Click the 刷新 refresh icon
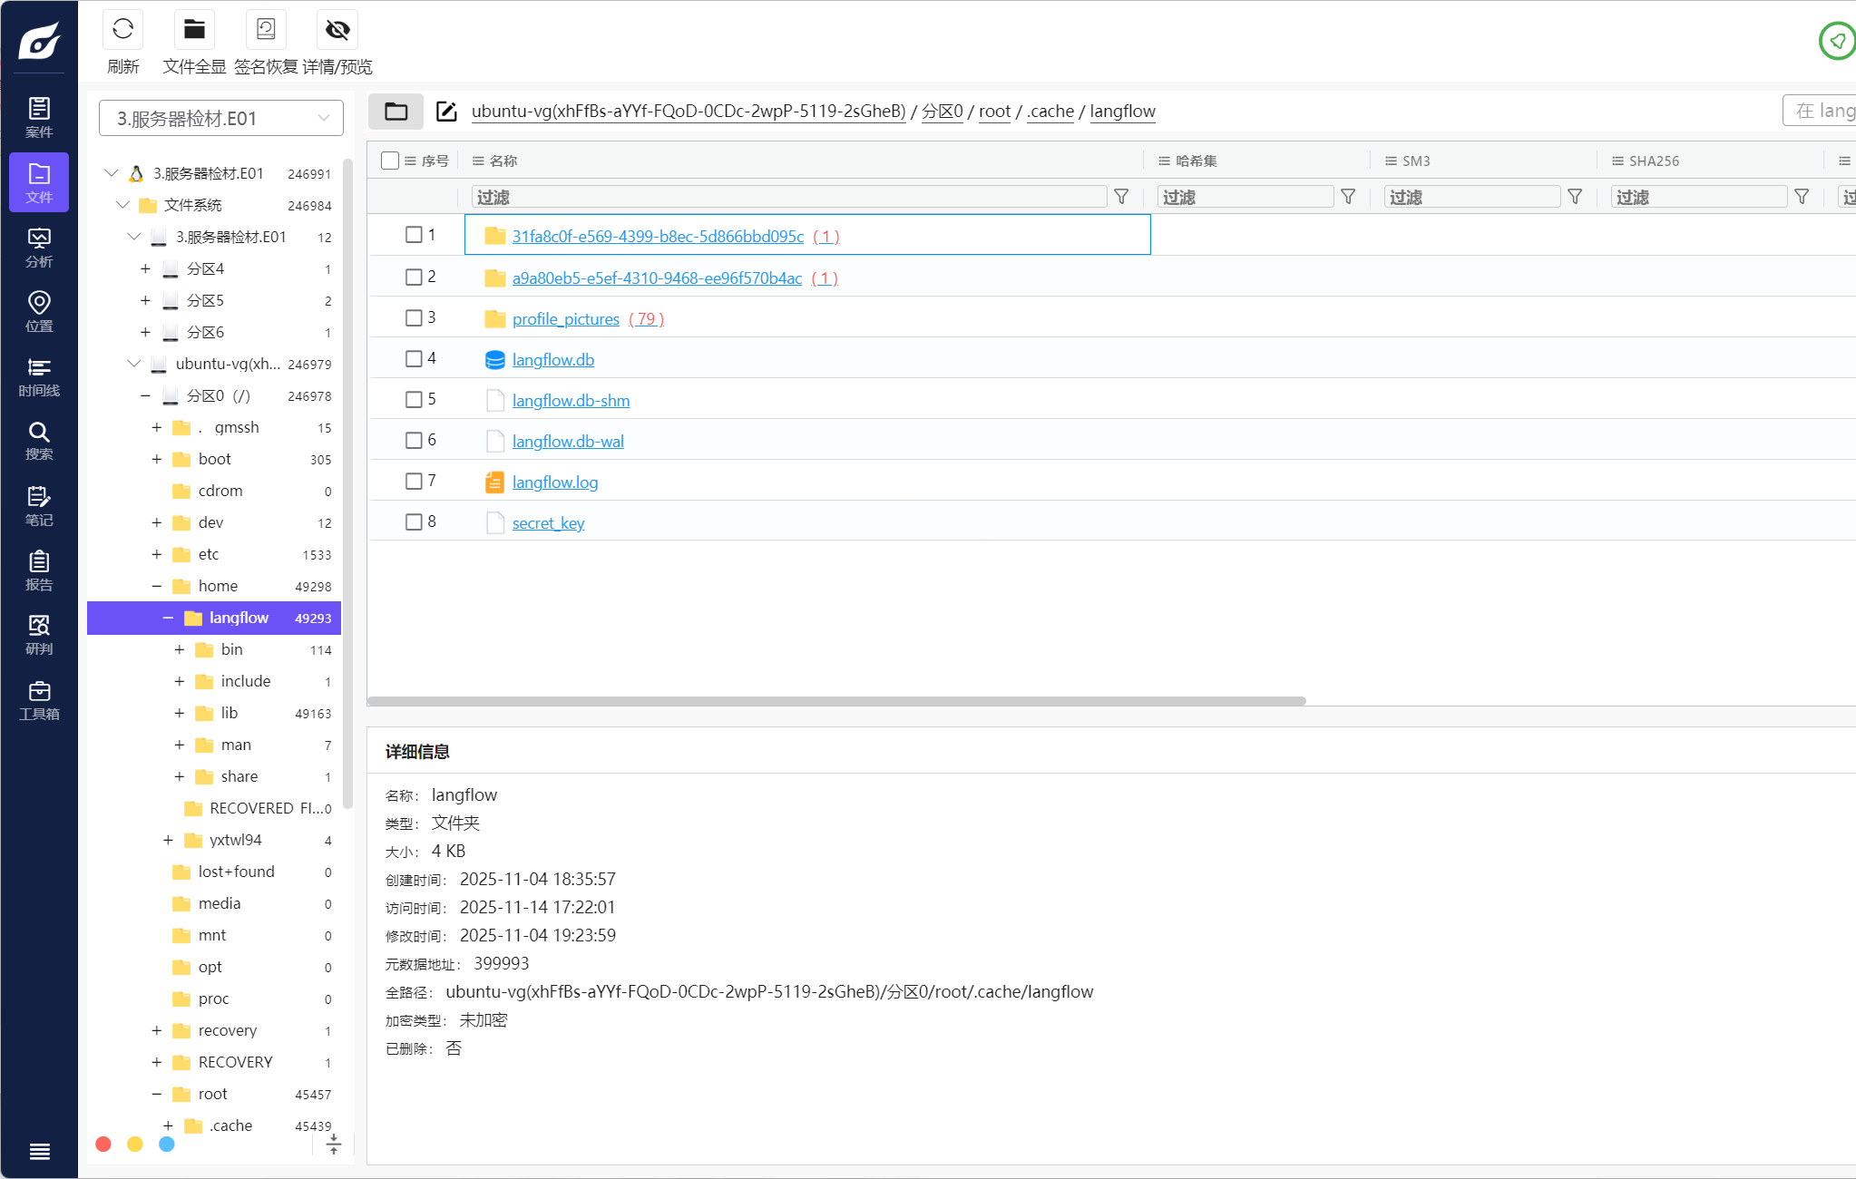This screenshot has height=1179, width=1856. tap(122, 30)
